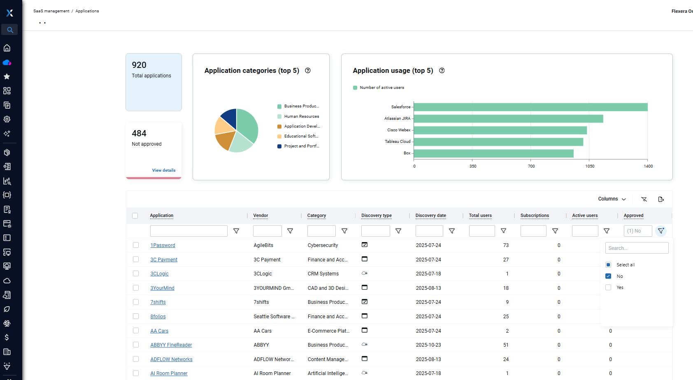
Task: Open the Approved filter value box showing (1) No
Action: click(638, 231)
